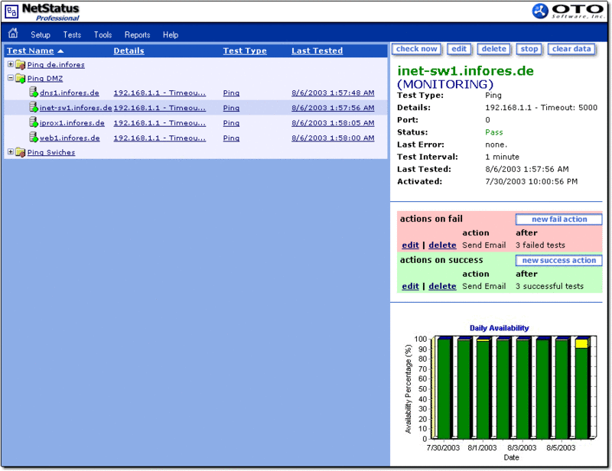612x471 pixels.
Task: Open the Reports menu
Action: pos(138,34)
